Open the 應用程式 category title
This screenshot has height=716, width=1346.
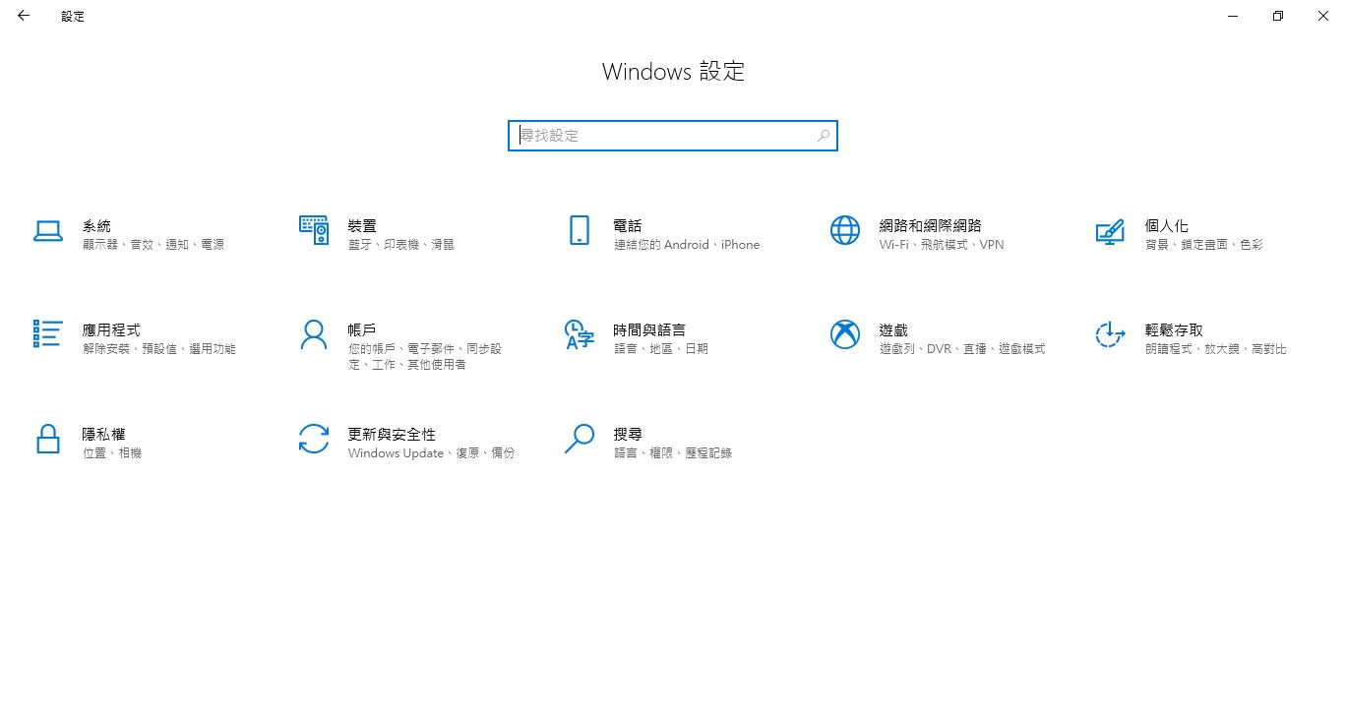pos(111,330)
